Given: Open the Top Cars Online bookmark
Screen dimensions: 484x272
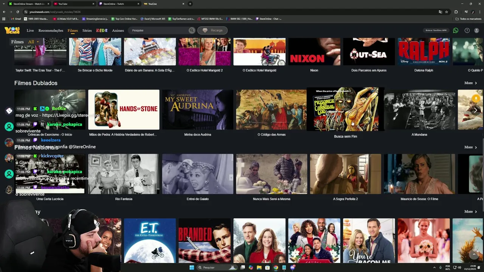Looking at the screenshot, I should pos(124,19).
